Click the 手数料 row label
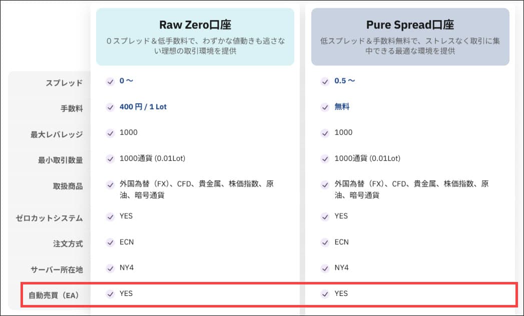524x316 pixels. [x=71, y=109]
